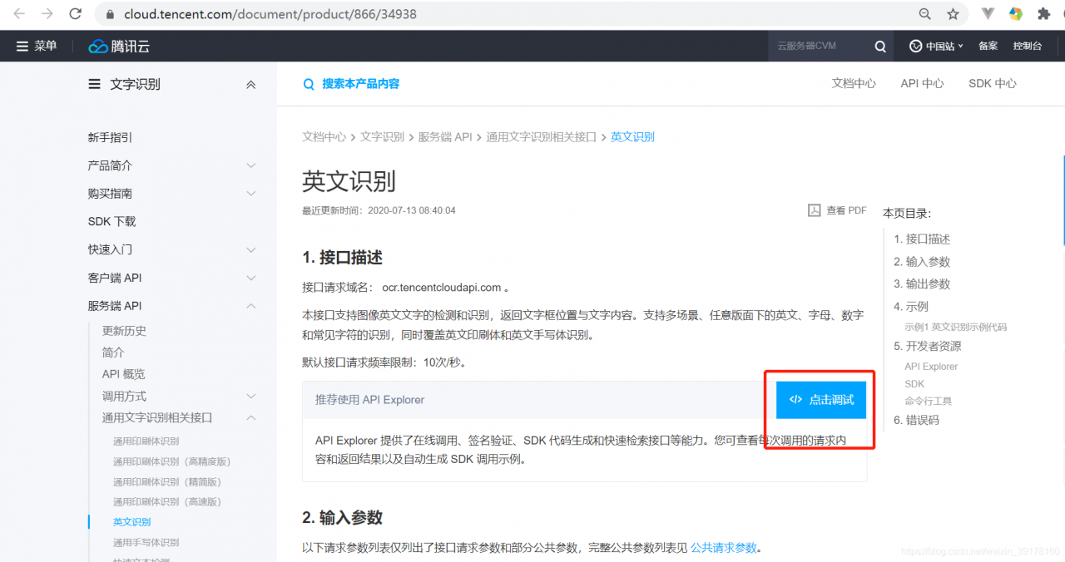Open 控制台 console link
Image resolution: width=1065 pixels, height=562 pixels.
pos(1027,46)
